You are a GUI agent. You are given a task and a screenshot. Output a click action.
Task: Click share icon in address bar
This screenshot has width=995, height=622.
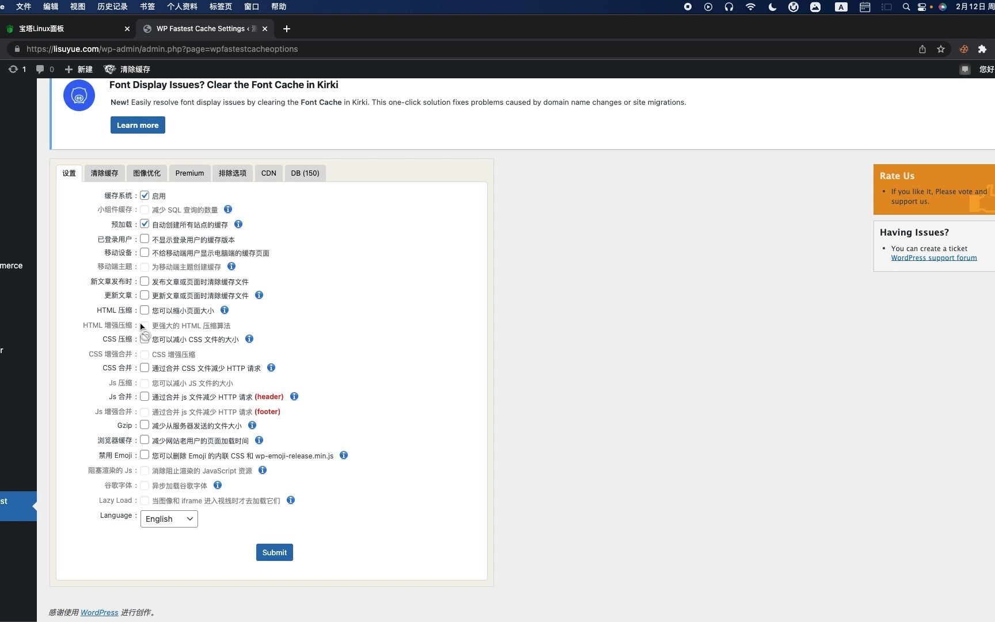pyautogui.click(x=922, y=49)
